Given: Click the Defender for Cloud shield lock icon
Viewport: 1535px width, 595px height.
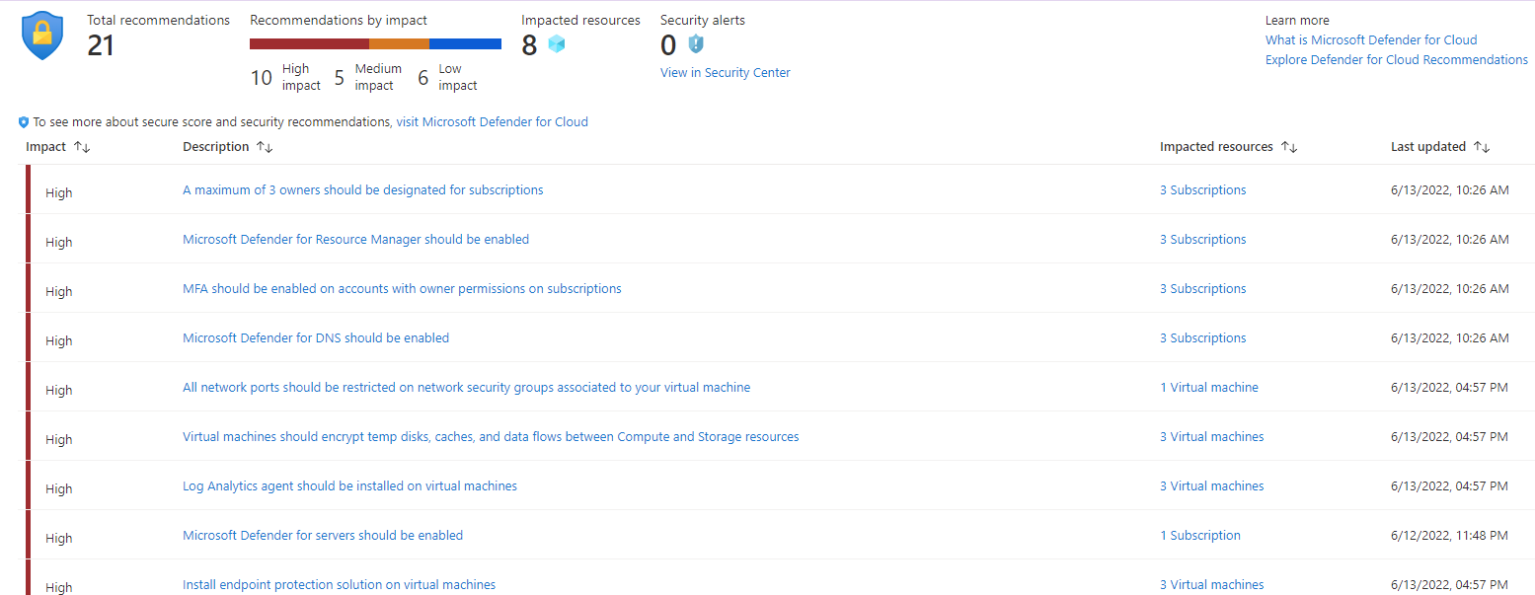Looking at the screenshot, I should pos(42,37).
